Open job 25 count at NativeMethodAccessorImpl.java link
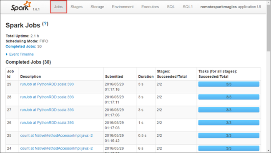271x153 pixels. tap(57, 136)
